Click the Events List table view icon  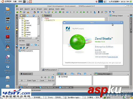point(53,77)
